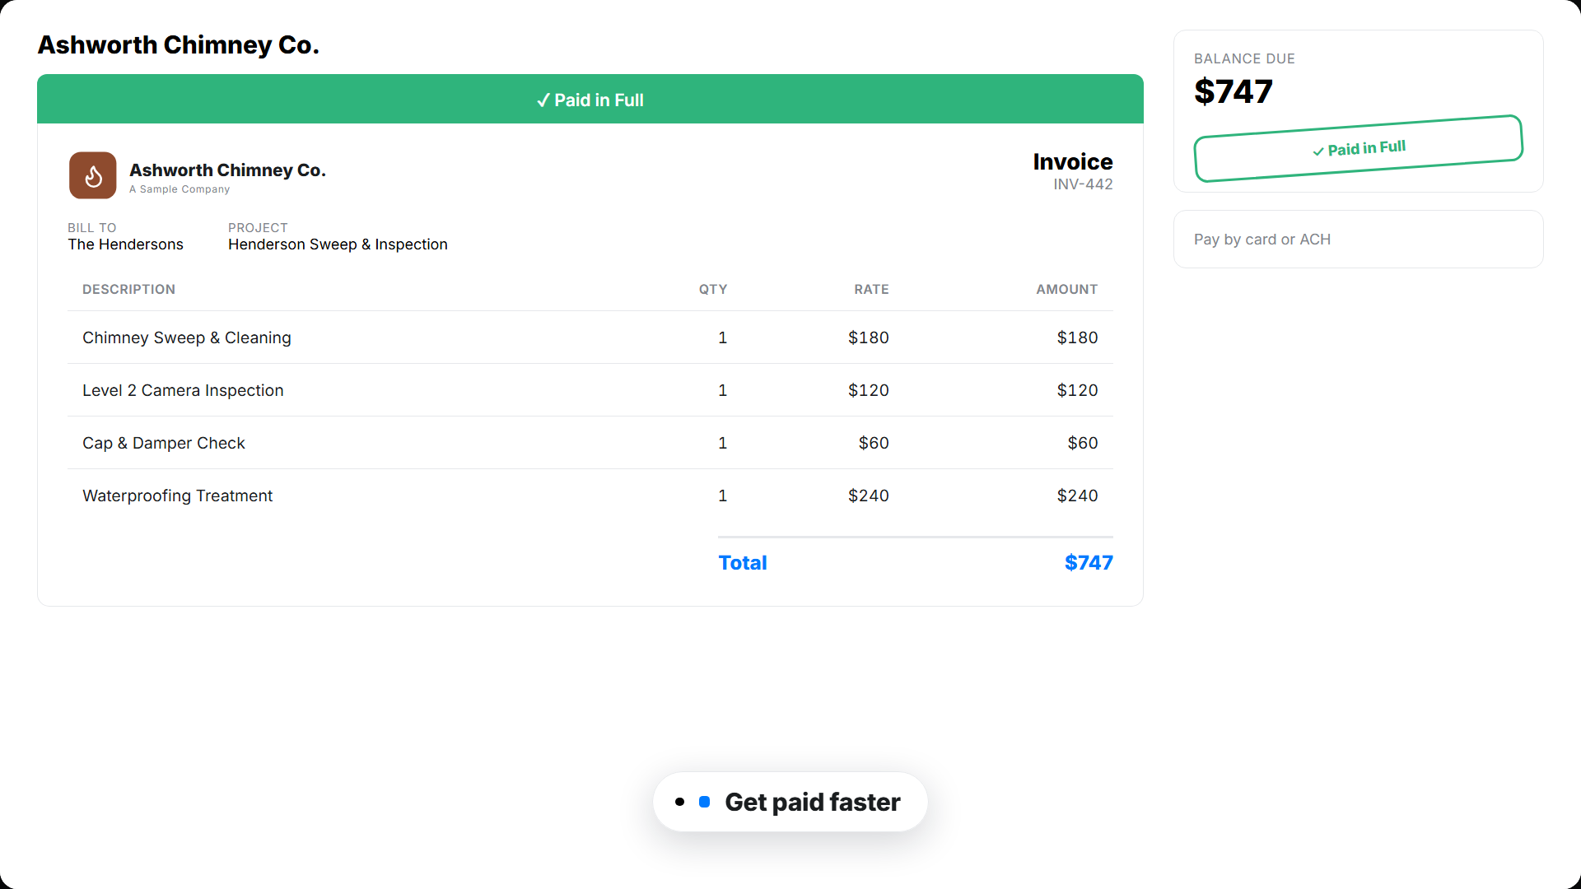
Task: Click the quantity 1 in Waterproofing Treatment row
Action: point(723,496)
